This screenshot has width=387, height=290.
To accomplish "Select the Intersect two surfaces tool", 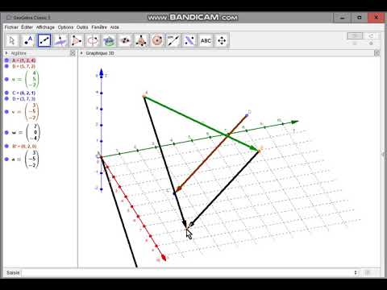I will tap(109, 41).
